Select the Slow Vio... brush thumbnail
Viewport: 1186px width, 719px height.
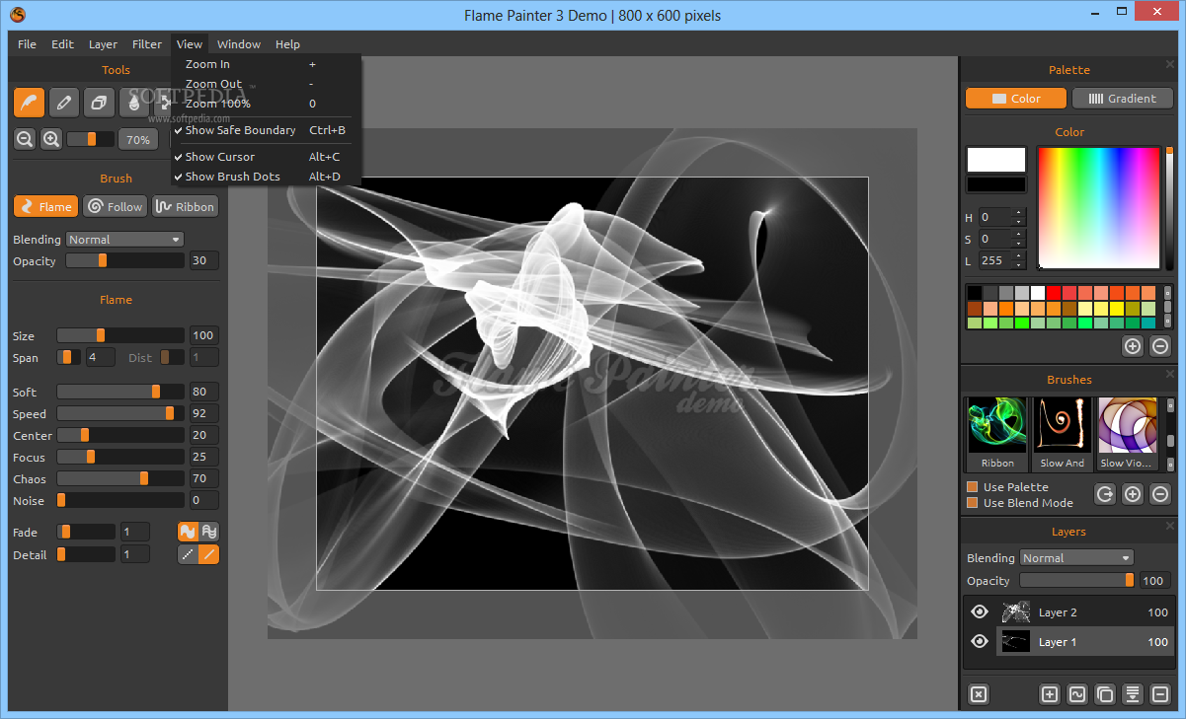(1127, 434)
